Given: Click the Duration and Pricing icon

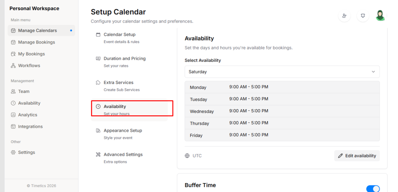Looking at the screenshot, I should click(98, 59).
